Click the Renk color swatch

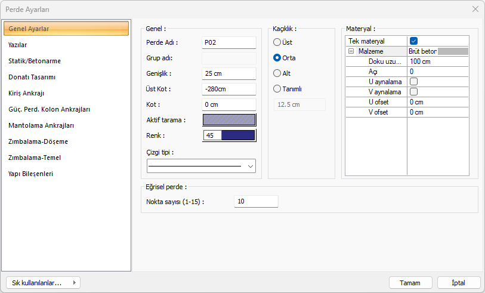pos(237,135)
